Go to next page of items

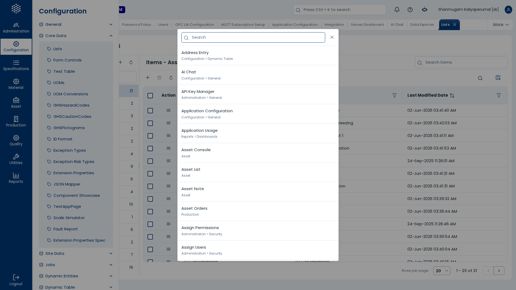pos(499,271)
